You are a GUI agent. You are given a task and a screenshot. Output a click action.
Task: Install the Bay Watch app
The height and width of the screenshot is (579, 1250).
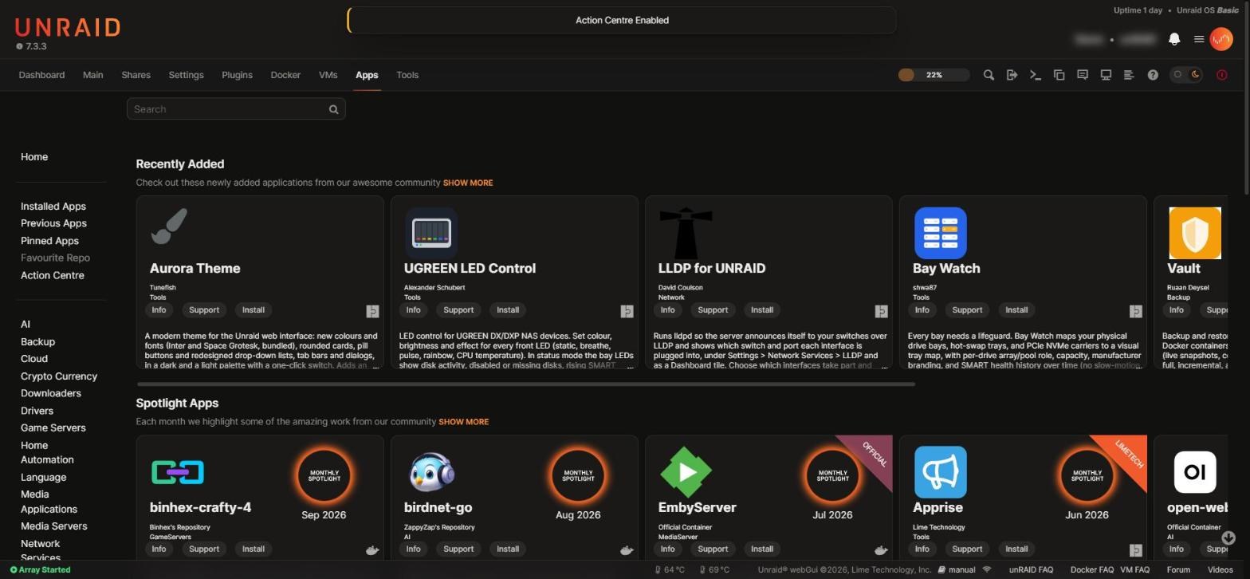1016,310
